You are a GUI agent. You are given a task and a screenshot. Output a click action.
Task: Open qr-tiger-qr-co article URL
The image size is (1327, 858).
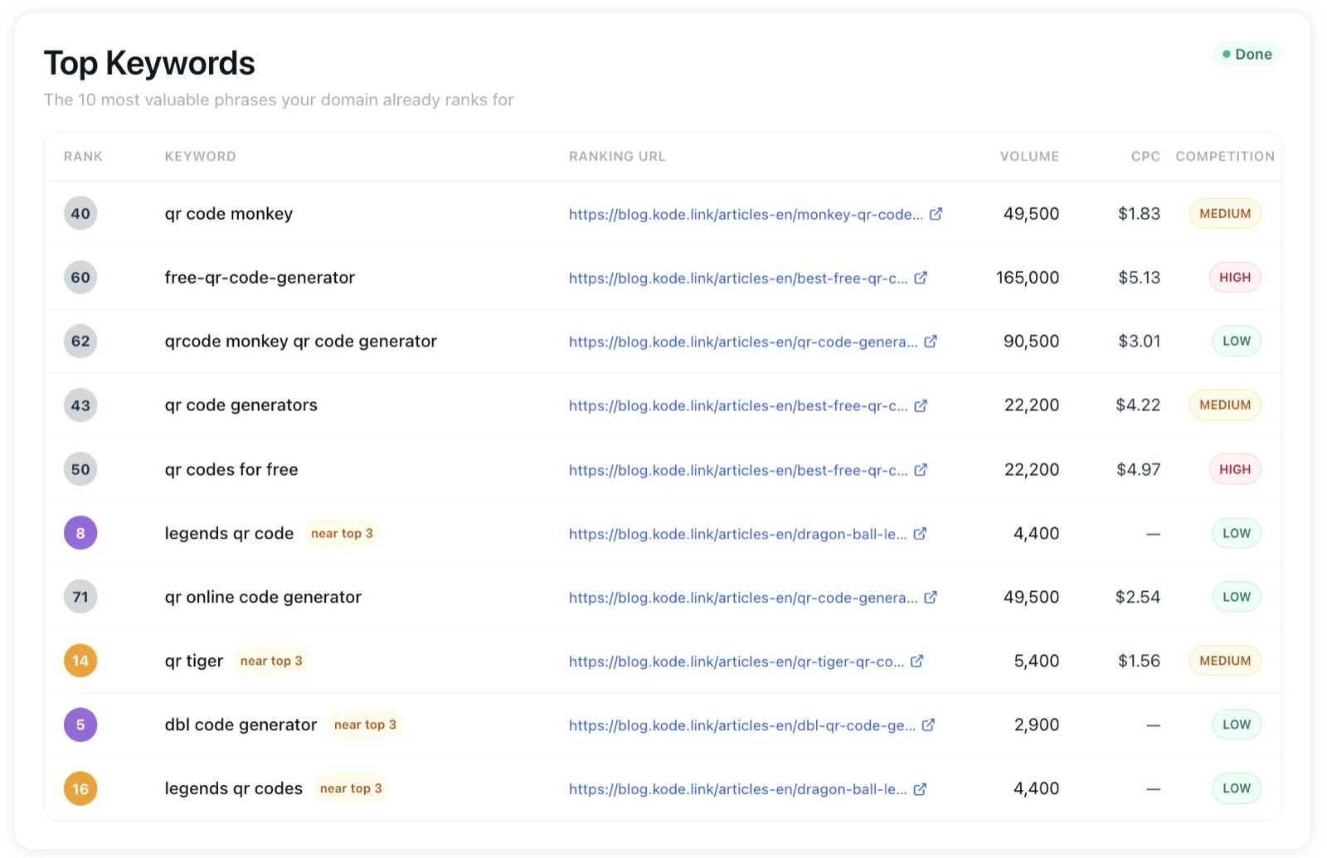click(736, 661)
